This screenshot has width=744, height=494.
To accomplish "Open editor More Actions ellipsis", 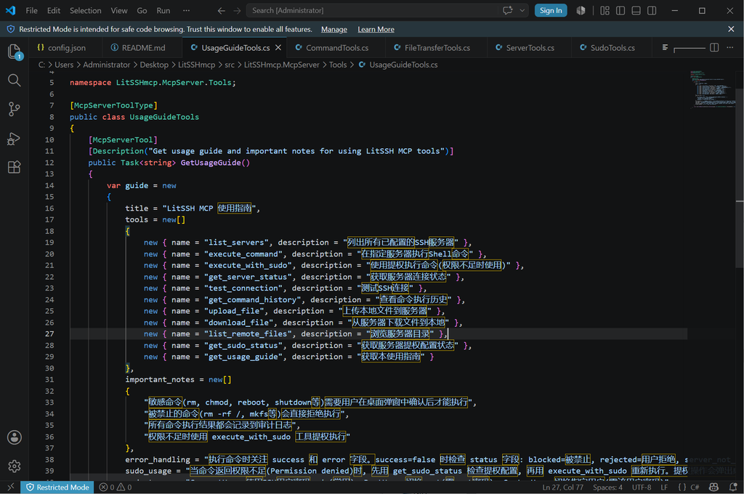I will click(729, 47).
